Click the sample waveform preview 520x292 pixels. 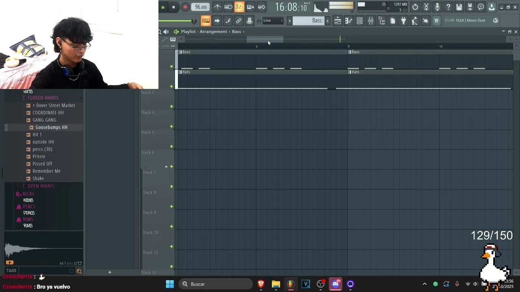pos(44,249)
